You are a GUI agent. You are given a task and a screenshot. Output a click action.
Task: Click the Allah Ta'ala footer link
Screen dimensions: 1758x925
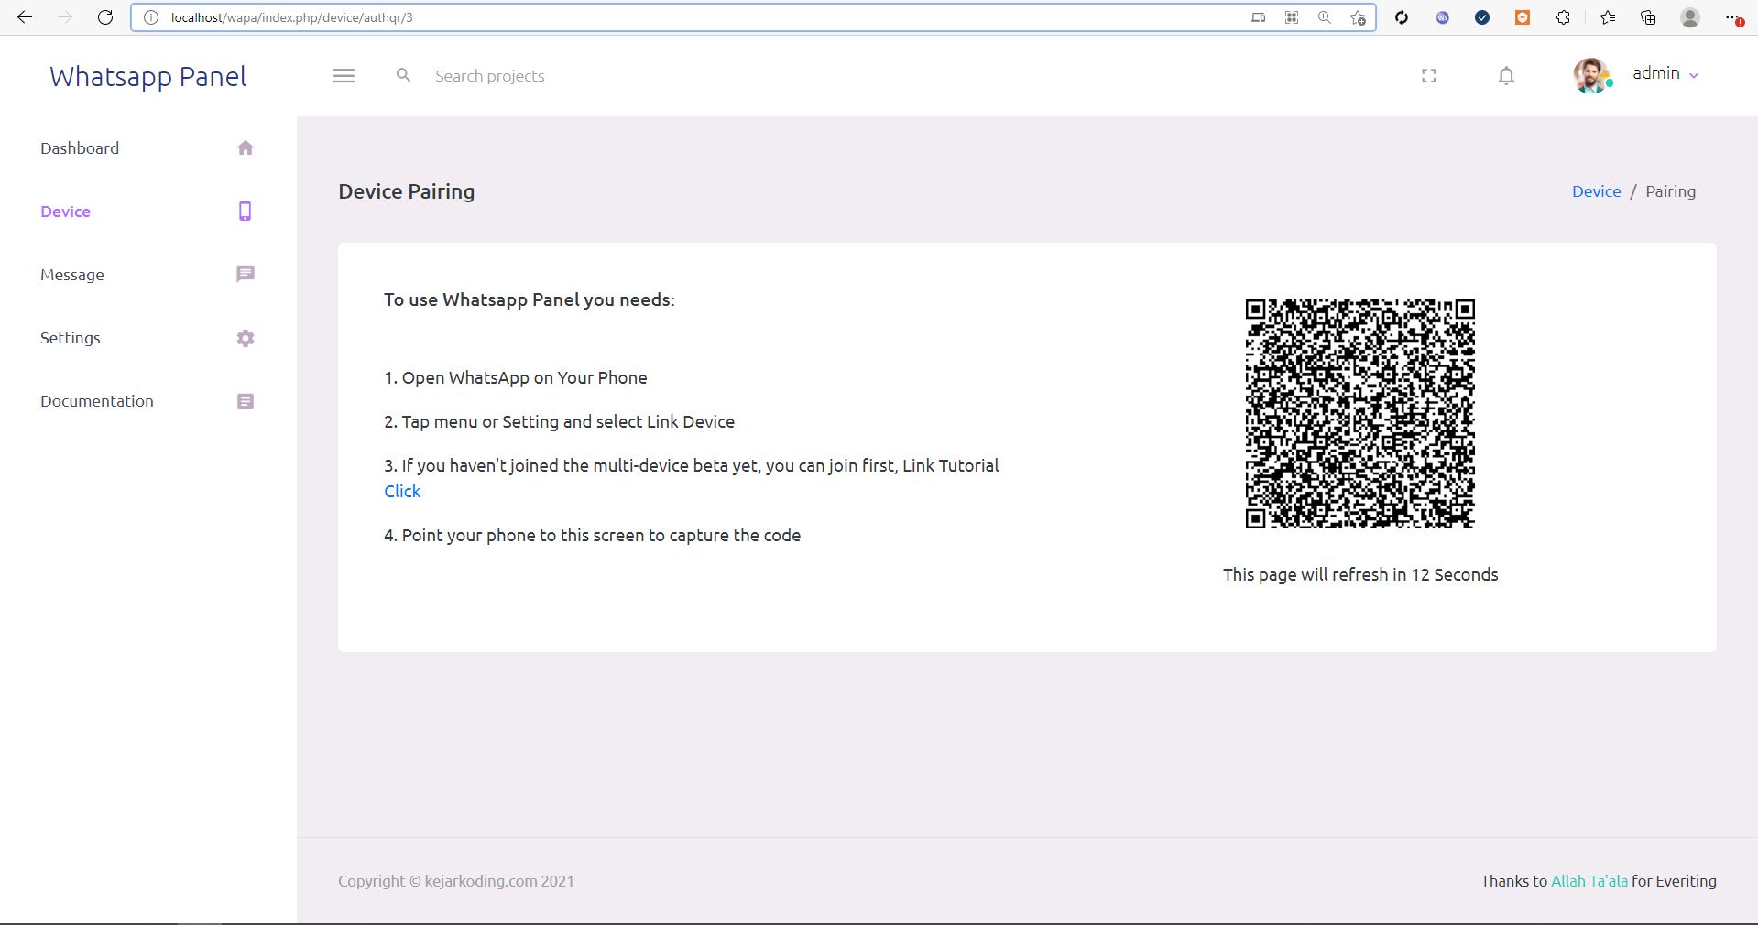click(x=1589, y=881)
